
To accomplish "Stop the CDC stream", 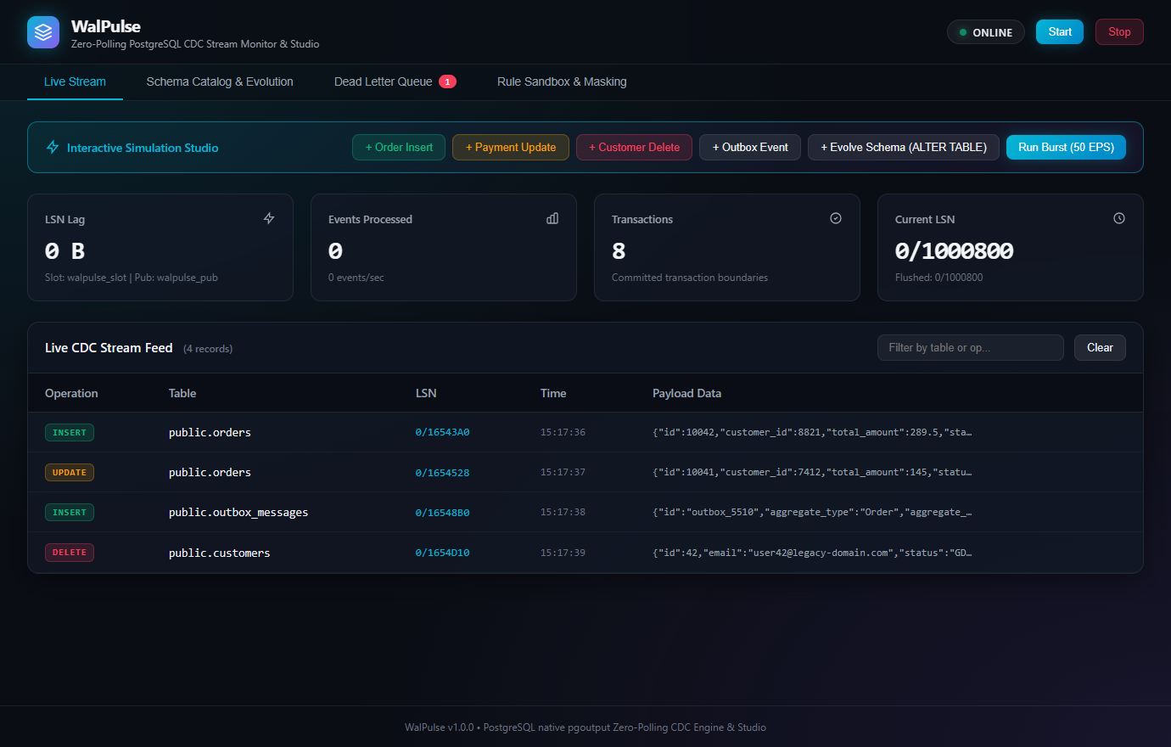I will coord(1119,31).
